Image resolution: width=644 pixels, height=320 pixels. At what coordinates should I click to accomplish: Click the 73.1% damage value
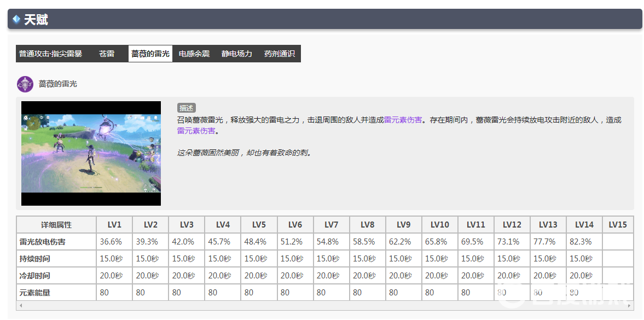pos(508,242)
